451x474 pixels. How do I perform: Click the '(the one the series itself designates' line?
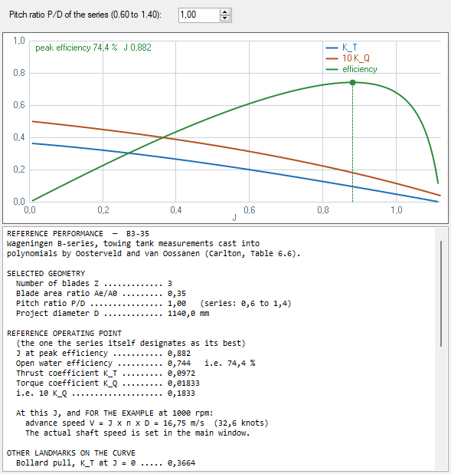pyautogui.click(x=131, y=344)
